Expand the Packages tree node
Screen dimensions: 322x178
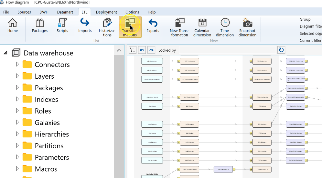[17, 87]
